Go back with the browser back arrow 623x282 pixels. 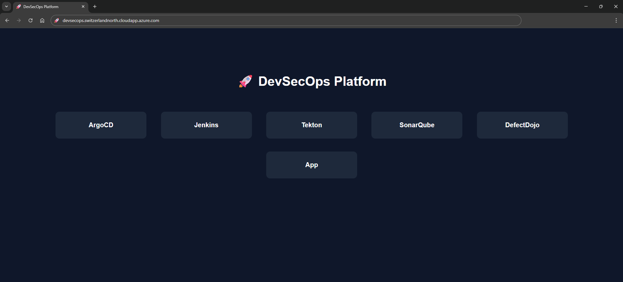point(7,20)
